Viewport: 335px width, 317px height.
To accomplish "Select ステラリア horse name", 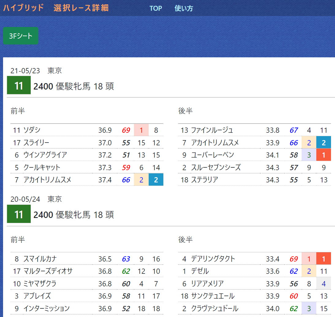I will click(204, 180).
